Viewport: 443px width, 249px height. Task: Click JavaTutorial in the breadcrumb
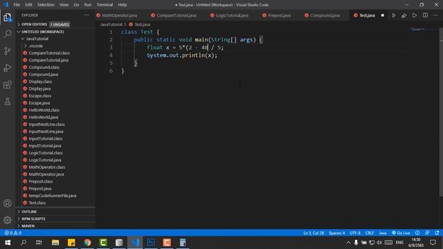(111, 25)
